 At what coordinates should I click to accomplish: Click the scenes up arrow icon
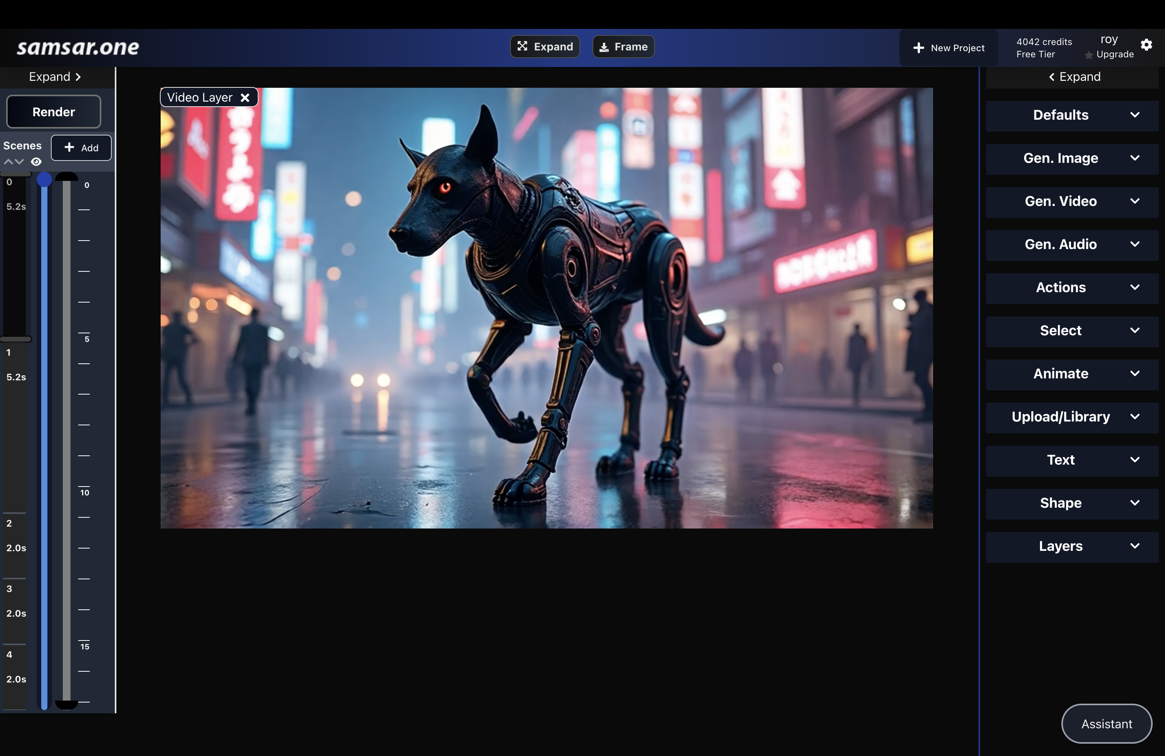8,162
